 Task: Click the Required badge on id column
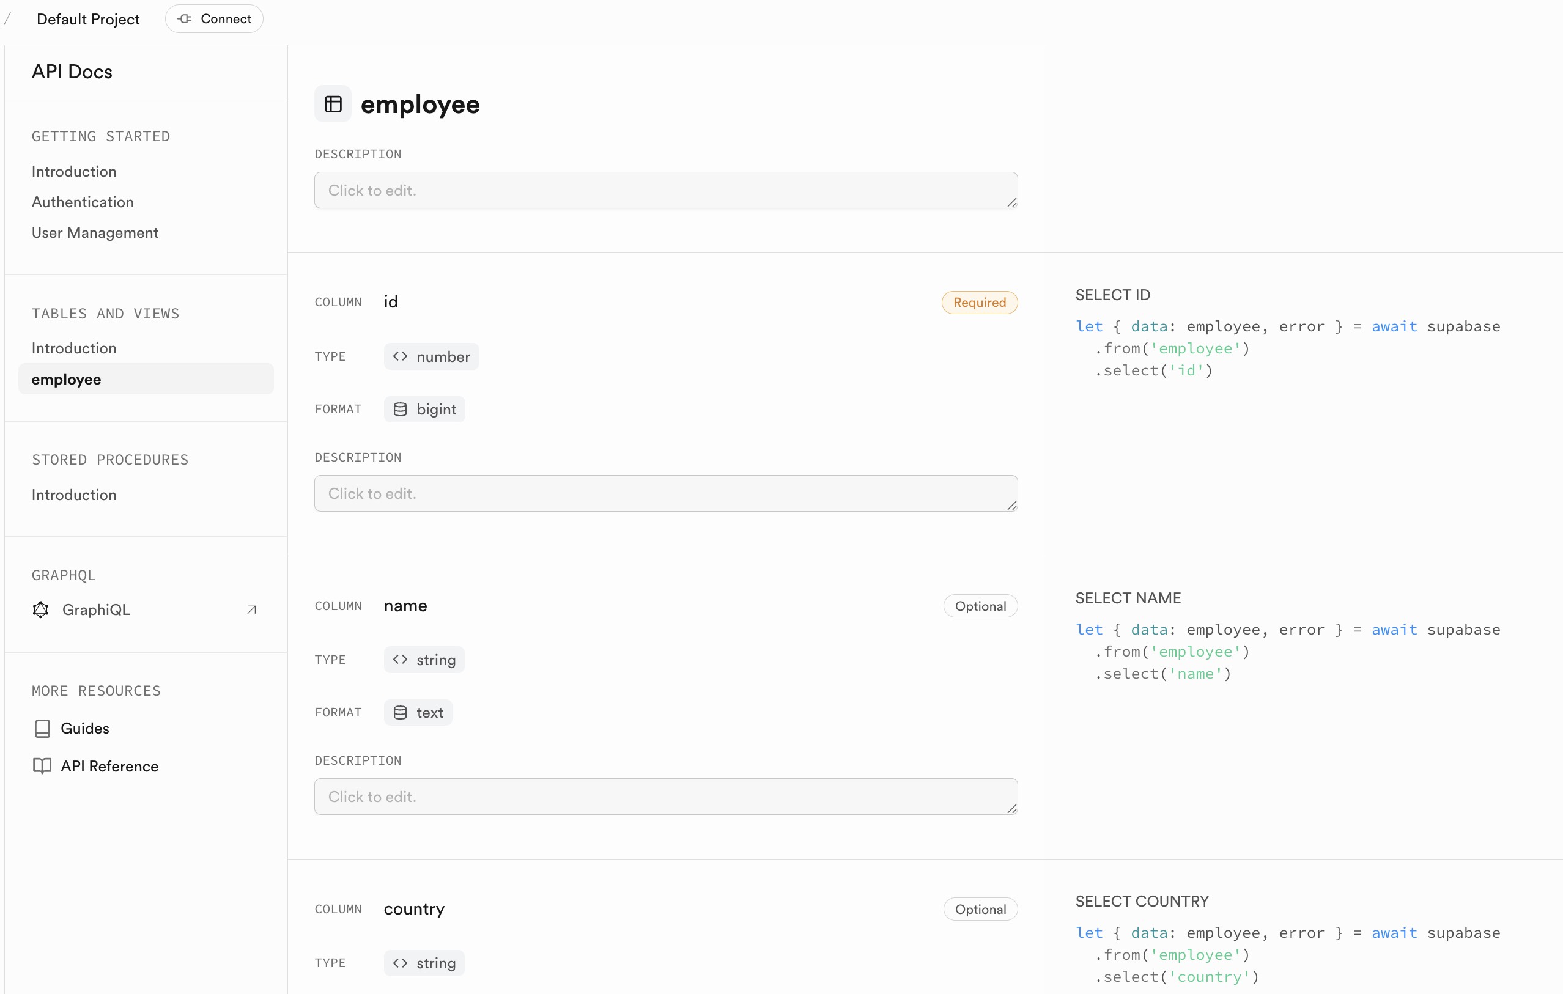pos(979,303)
